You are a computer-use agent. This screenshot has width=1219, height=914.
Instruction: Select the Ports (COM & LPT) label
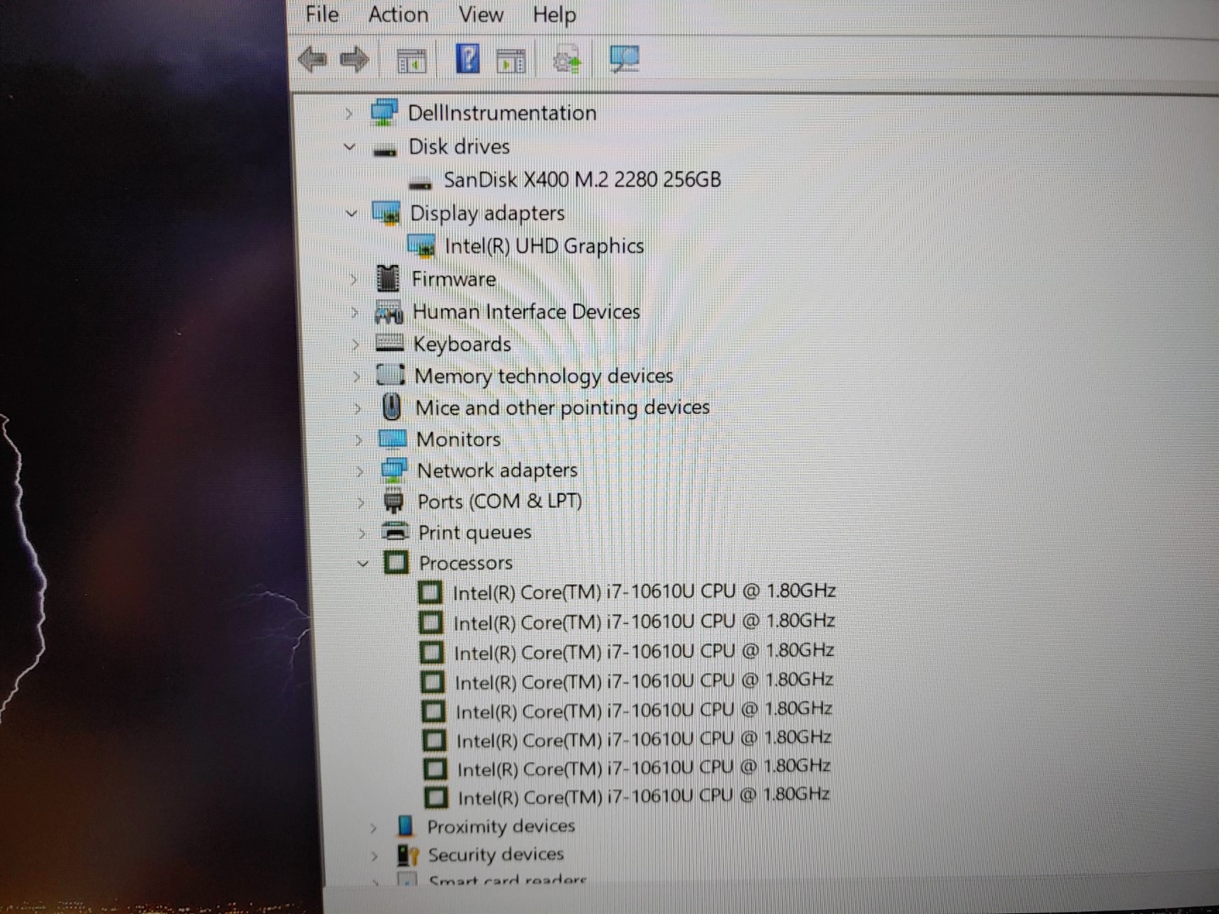tap(499, 501)
